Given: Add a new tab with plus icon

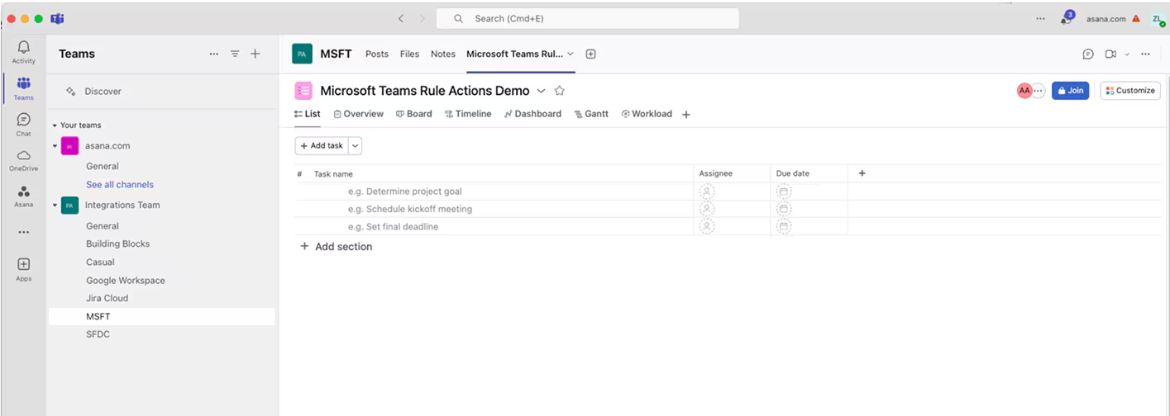Looking at the screenshot, I should (x=590, y=54).
